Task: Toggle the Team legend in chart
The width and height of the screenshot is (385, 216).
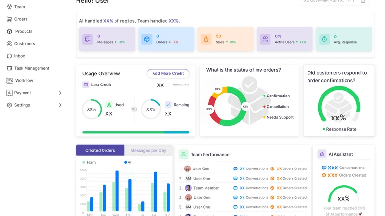Action: [x=89, y=162]
